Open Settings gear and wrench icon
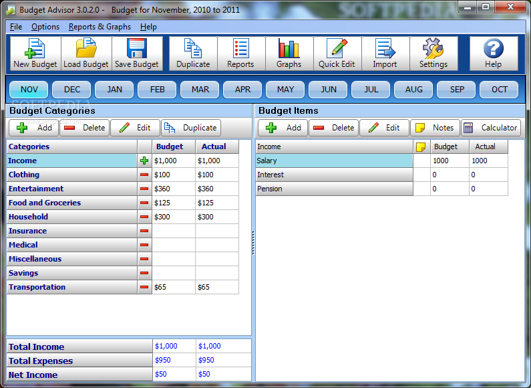The width and height of the screenshot is (531, 388). coord(433,54)
